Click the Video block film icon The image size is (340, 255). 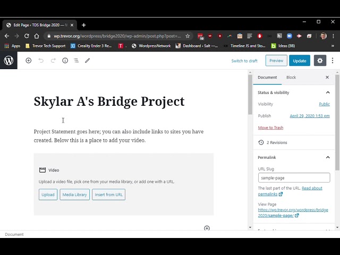[x=42, y=170]
